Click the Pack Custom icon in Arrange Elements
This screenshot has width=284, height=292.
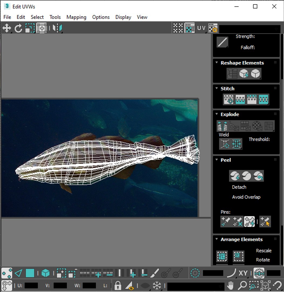tap(222, 256)
